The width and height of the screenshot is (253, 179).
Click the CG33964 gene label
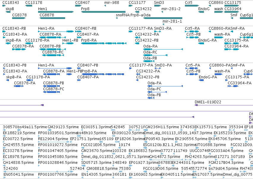click(x=233, y=9)
